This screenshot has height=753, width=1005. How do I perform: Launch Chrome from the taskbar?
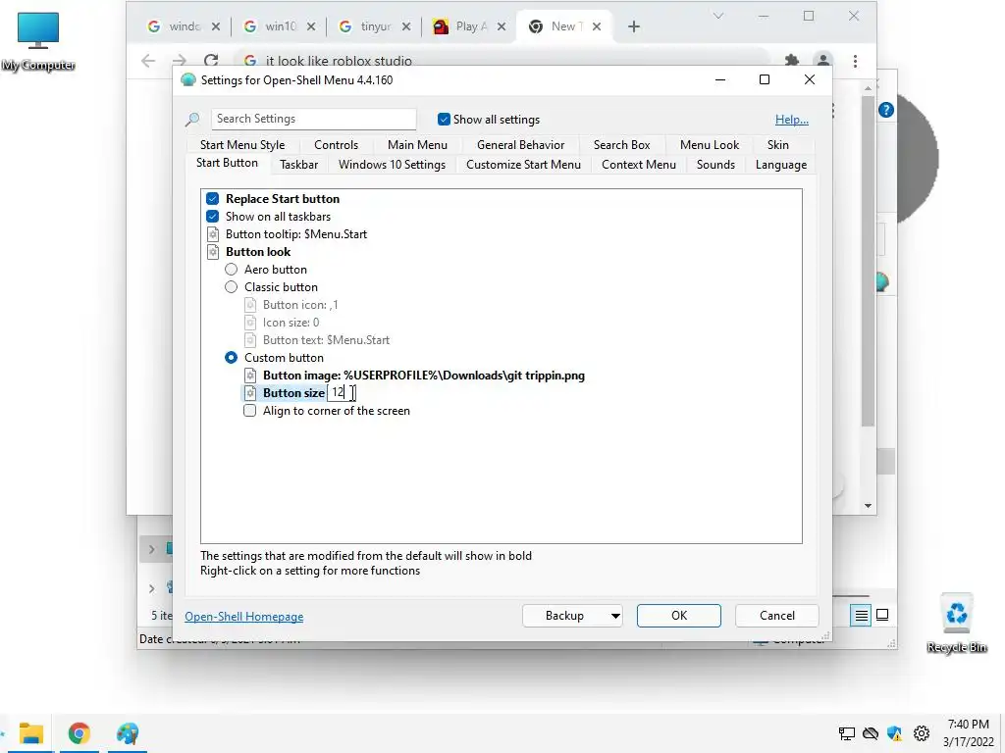pos(79,733)
